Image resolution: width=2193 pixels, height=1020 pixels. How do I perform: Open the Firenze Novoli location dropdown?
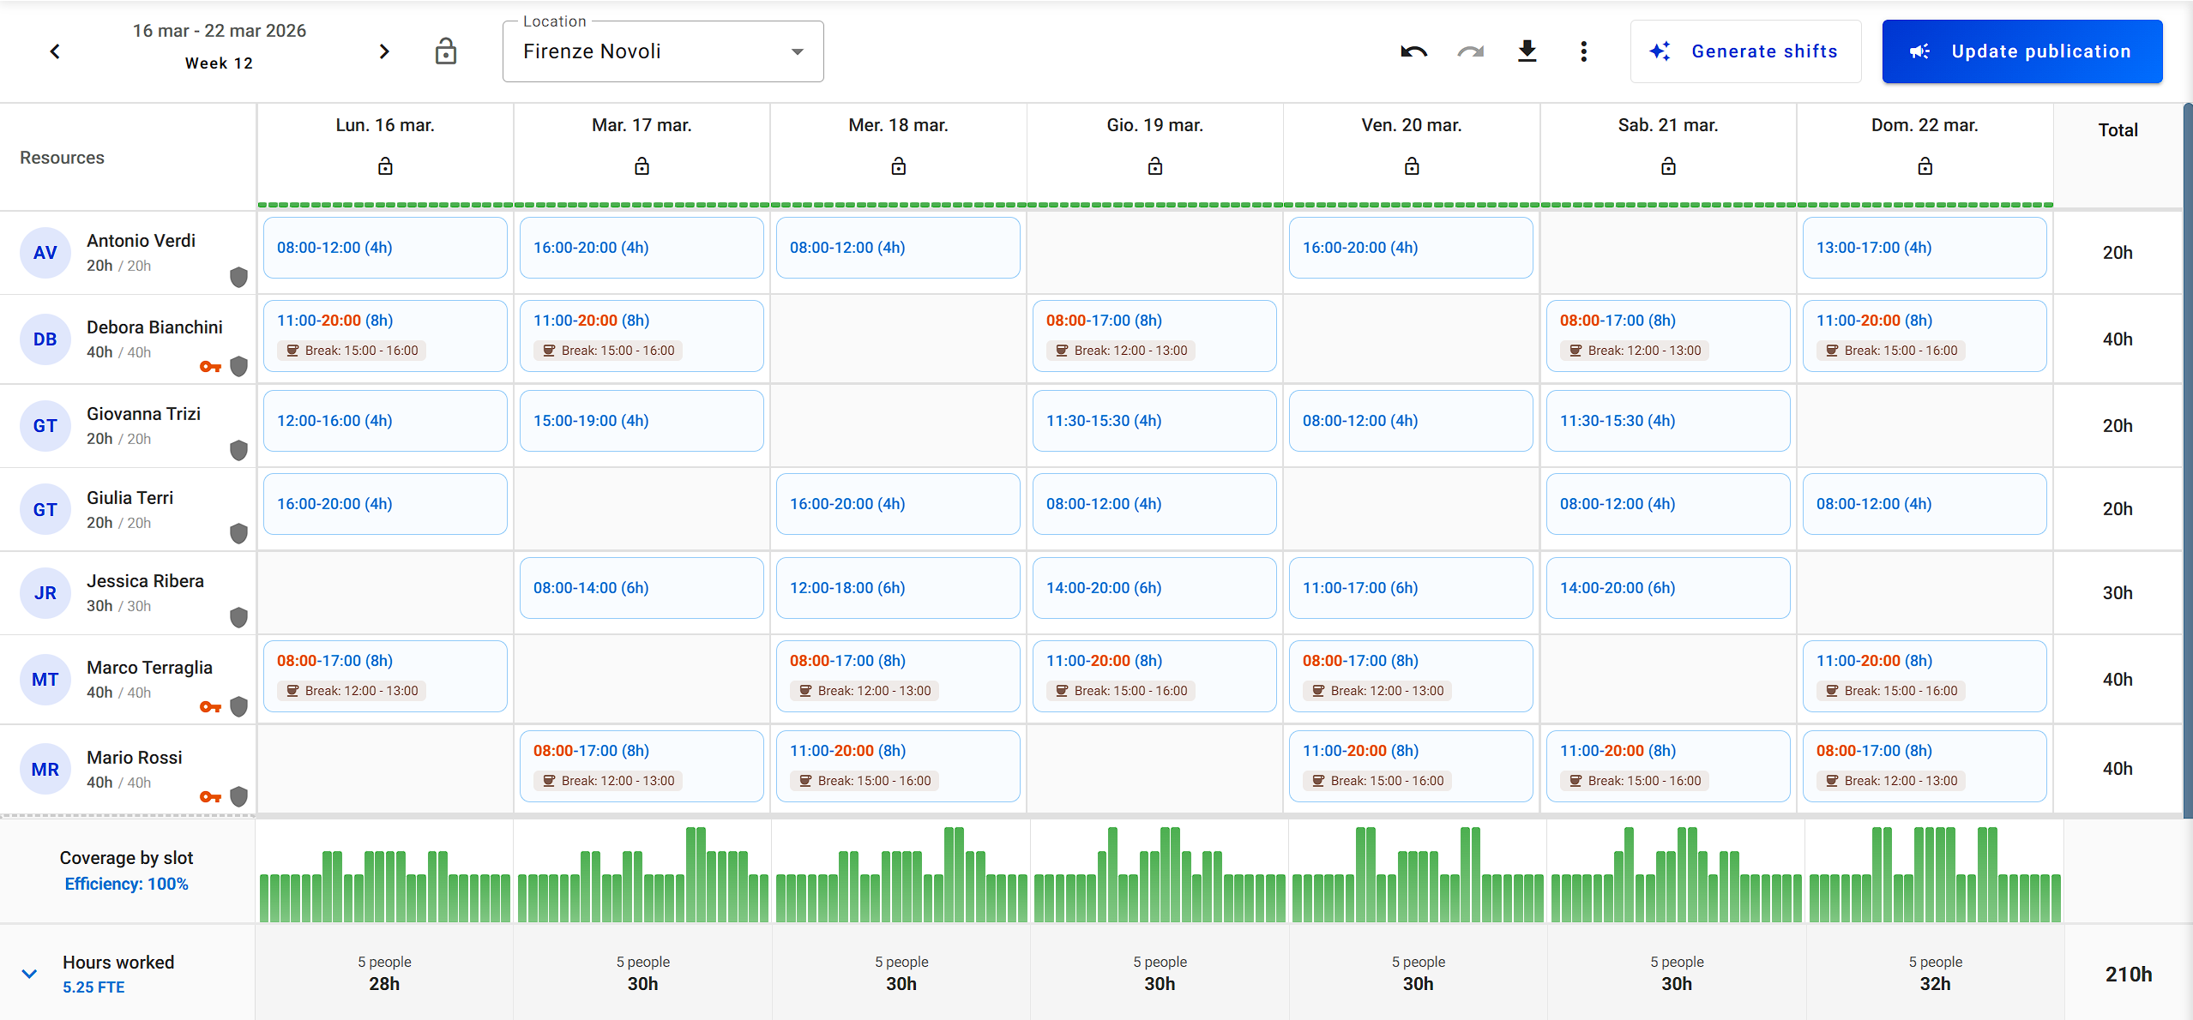663,51
